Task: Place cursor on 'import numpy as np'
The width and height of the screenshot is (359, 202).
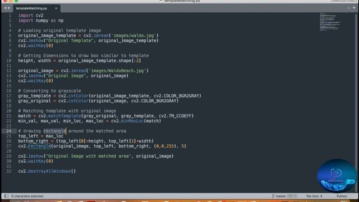Action: click(x=41, y=21)
